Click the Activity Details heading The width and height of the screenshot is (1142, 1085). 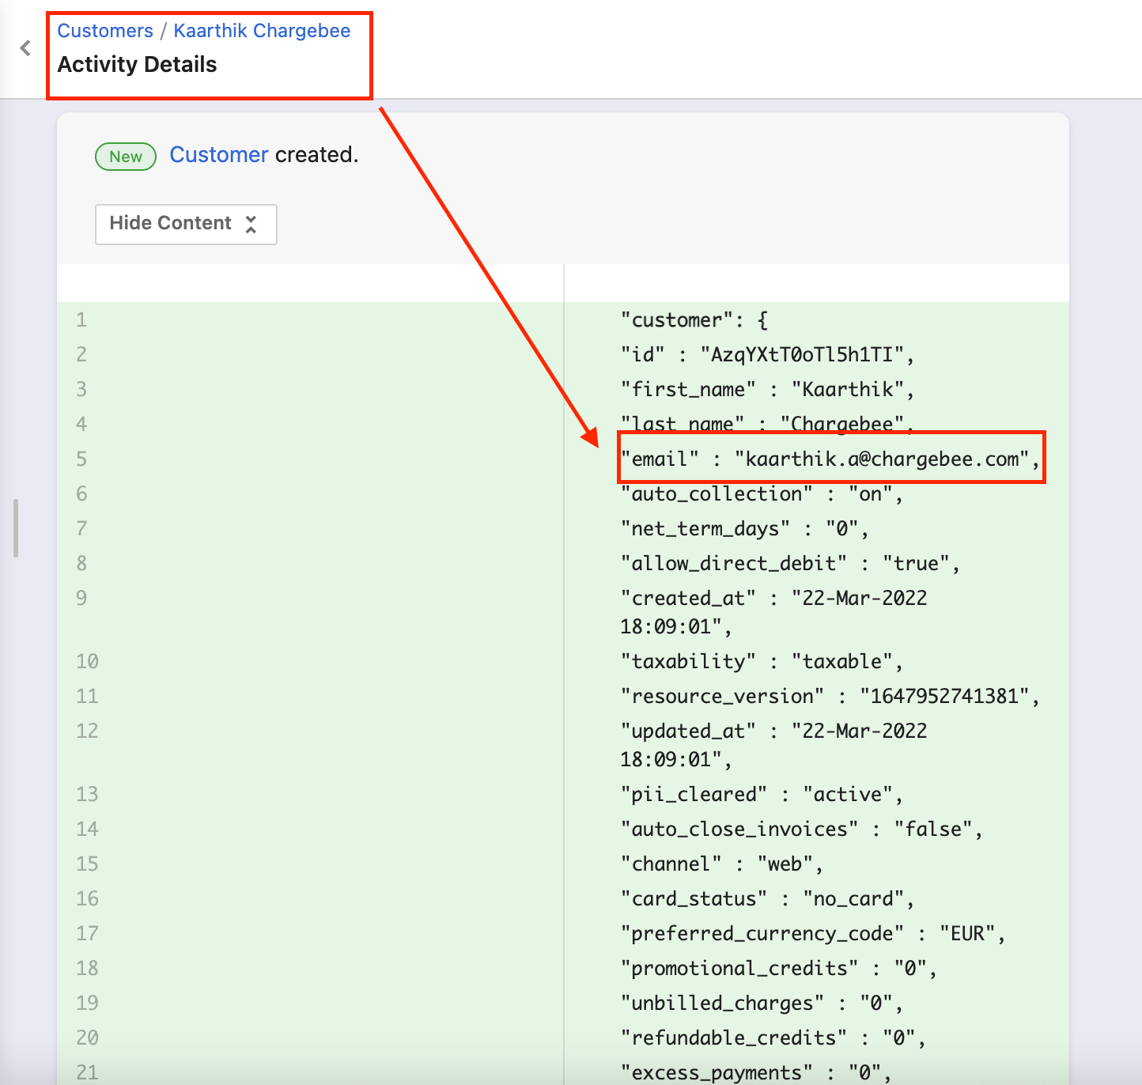point(137,65)
